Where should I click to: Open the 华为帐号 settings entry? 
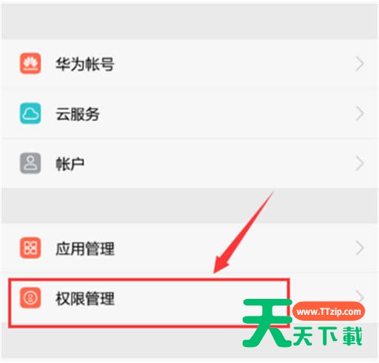coord(189,63)
